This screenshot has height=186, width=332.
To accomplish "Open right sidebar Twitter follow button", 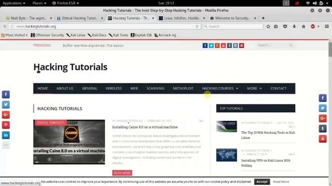I will (x=323, y=108).
